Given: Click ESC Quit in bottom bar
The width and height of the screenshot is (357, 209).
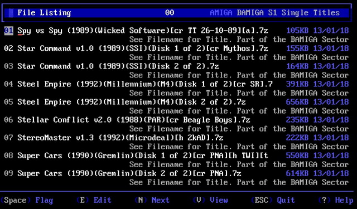Looking at the screenshot, I should (x=273, y=200).
